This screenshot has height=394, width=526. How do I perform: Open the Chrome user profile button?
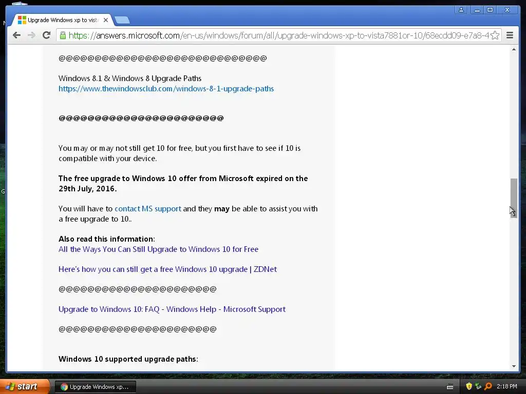coord(461,10)
